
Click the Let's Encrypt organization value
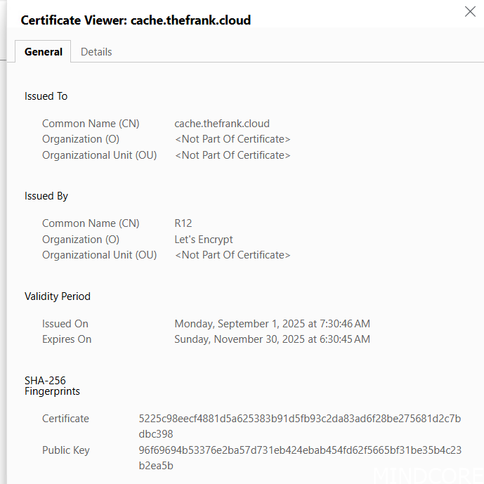(x=204, y=240)
